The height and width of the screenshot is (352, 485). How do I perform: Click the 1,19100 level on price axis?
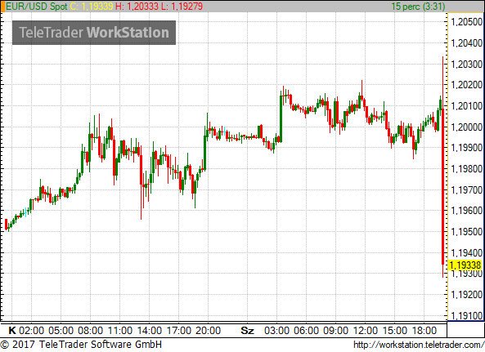tap(467, 315)
